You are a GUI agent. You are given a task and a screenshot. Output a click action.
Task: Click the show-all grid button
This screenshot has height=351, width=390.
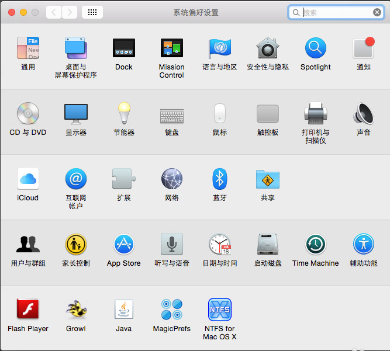click(x=92, y=12)
